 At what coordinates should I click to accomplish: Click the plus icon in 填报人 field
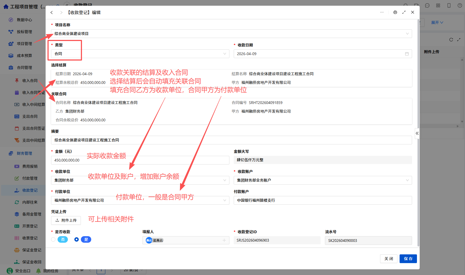tap(224, 240)
